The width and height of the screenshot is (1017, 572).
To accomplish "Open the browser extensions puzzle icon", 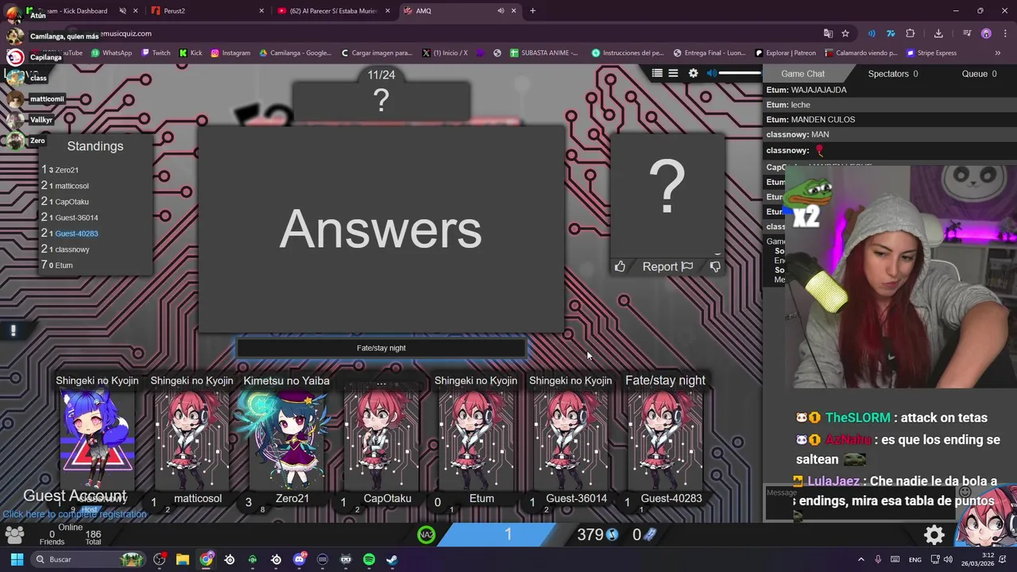I will coord(911,33).
